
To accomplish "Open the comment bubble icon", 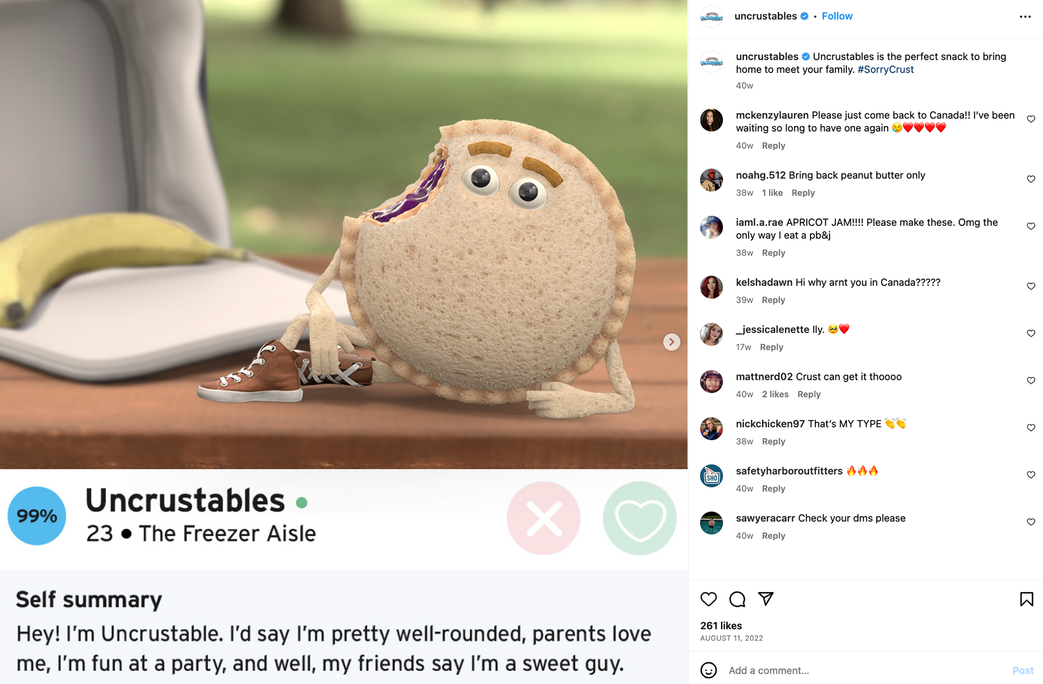I will tap(737, 599).
